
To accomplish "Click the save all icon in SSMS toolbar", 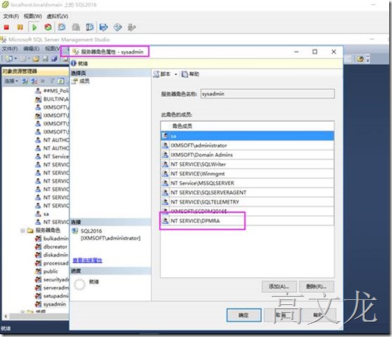I will (54, 58).
